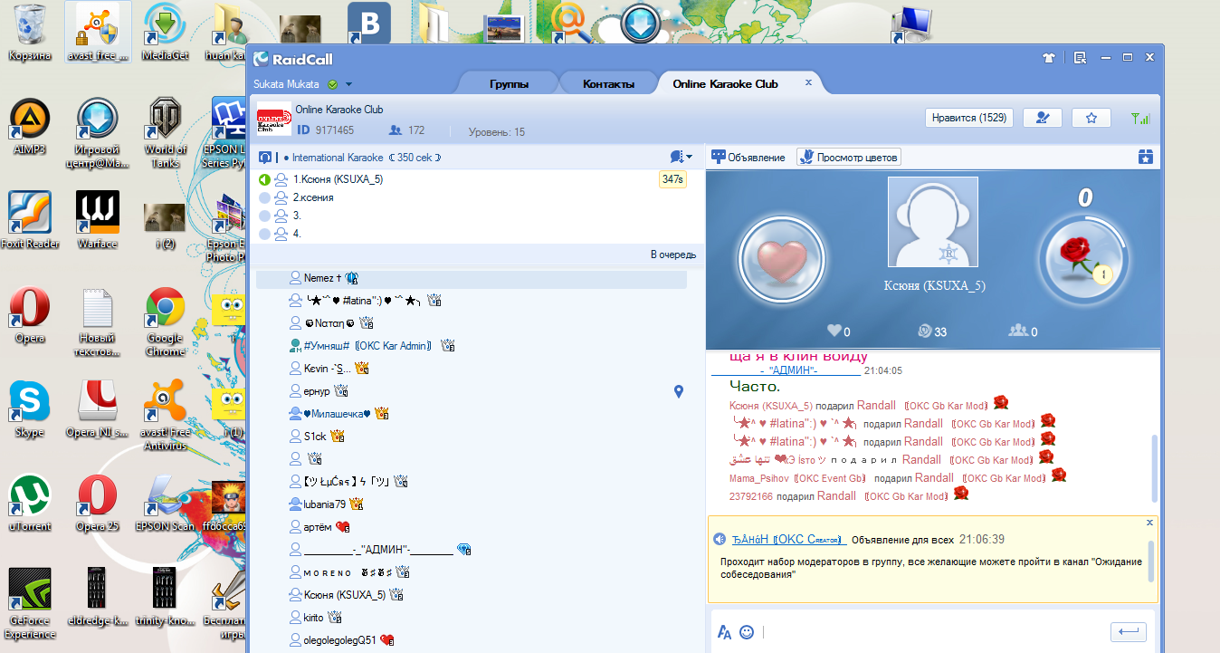
Task: Open the RaidCall main menu icon
Action: coord(1080,57)
